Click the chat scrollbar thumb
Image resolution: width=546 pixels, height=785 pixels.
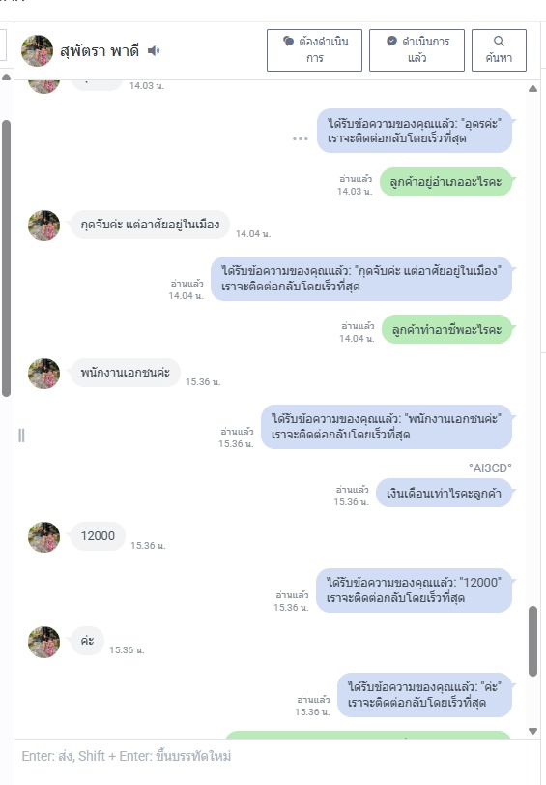click(533, 642)
